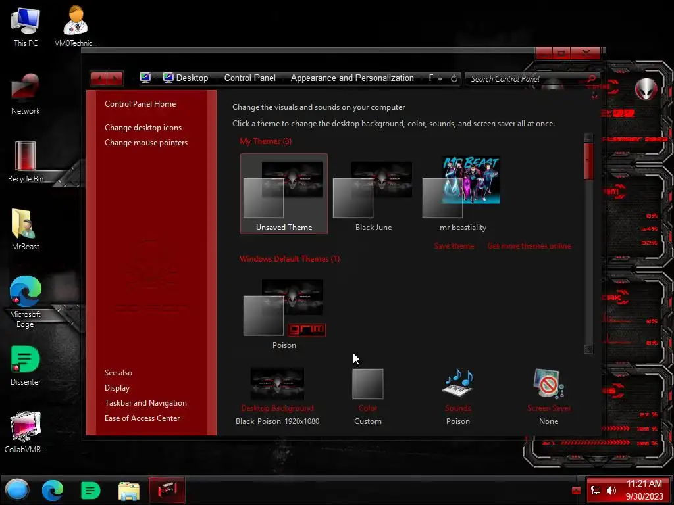Open the Desktop Background settings icon
The width and height of the screenshot is (674, 505).
[277, 383]
